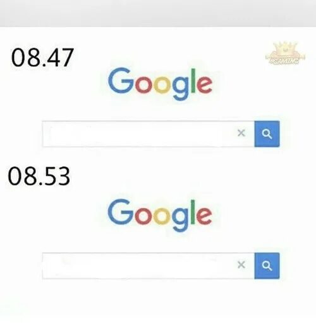Select the 08.53 timestamp text

coord(39,176)
